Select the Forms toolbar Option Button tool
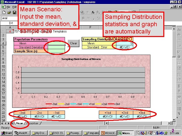The height and width of the screenshot is (136, 182). pyautogui.click(x=179, y=57)
